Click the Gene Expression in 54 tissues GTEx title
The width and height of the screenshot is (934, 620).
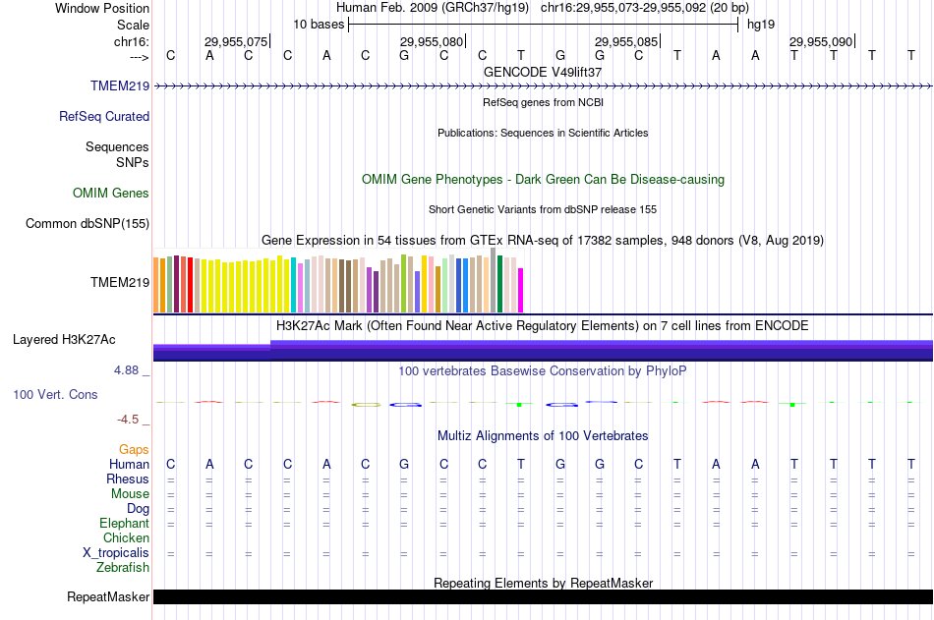coord(543,241)
